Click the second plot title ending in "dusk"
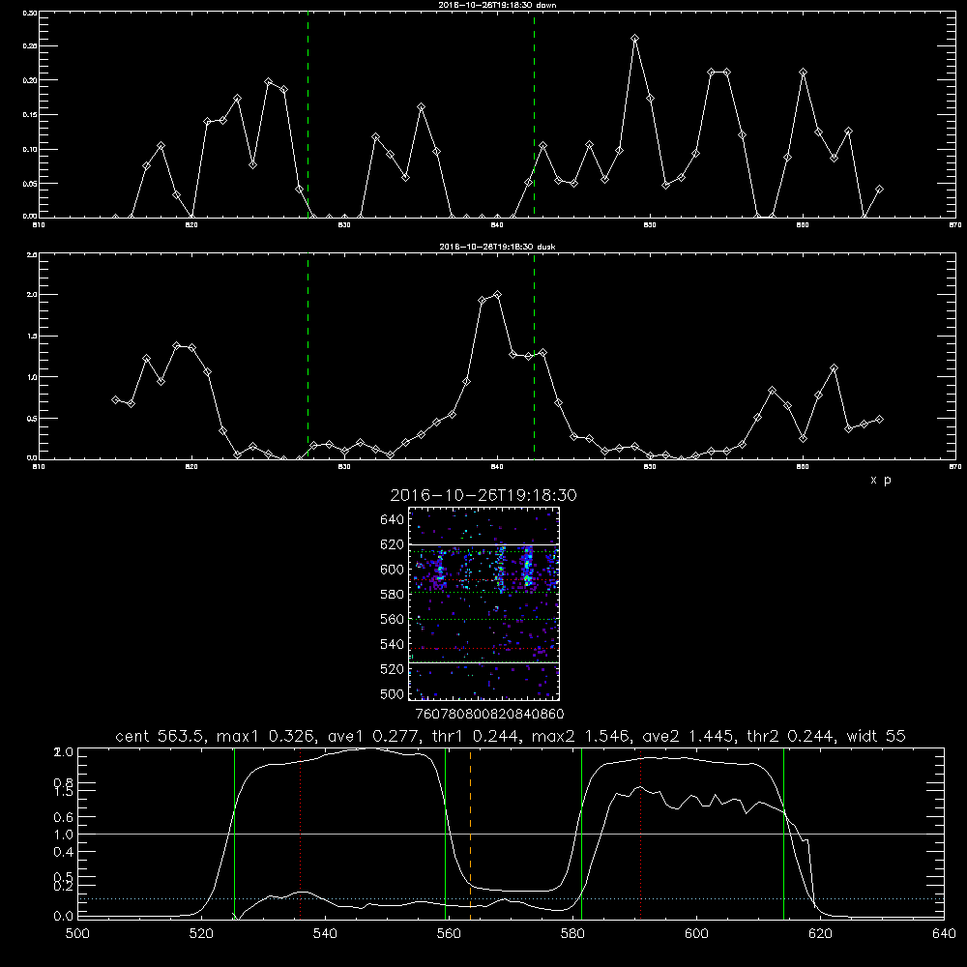The image size is (967, 967). (497, 247)
